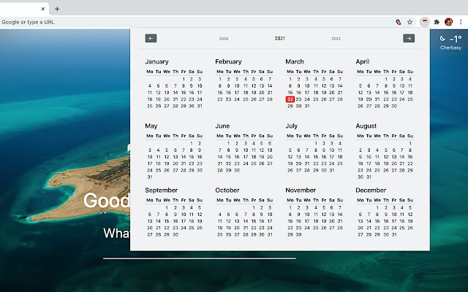Click the -1° temperature reading
Image resolution: width=468 pixels, height=292 pixels.
[456, 39]
